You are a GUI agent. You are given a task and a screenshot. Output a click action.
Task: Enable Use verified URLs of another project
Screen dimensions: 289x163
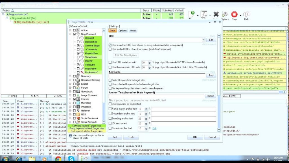coord(110,49)
